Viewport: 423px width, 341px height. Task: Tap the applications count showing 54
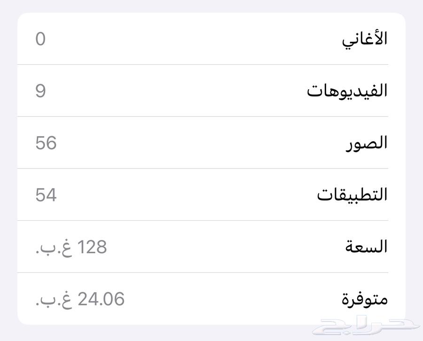coord(43,194)
